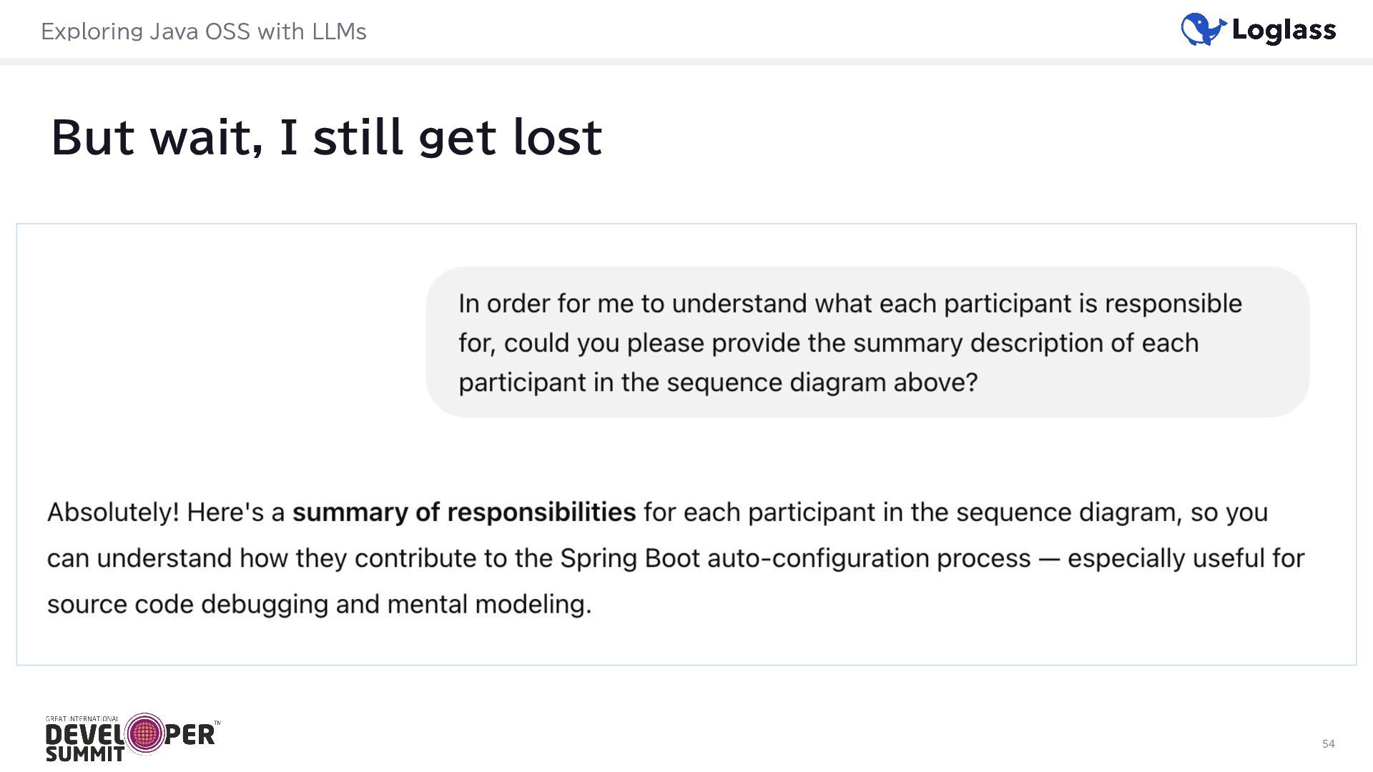
Task: Click the trademark symbol on the Developer logo
Action: click(x=217, y=723)
